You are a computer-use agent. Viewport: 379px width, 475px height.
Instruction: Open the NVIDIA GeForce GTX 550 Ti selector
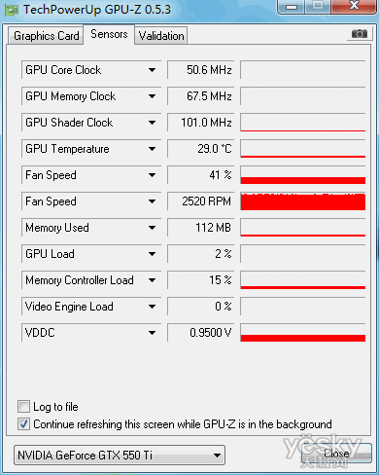coord(120,456)
